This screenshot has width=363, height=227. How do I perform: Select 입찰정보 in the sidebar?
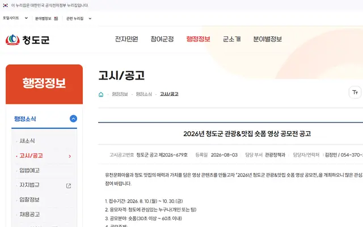click(29, 200)
